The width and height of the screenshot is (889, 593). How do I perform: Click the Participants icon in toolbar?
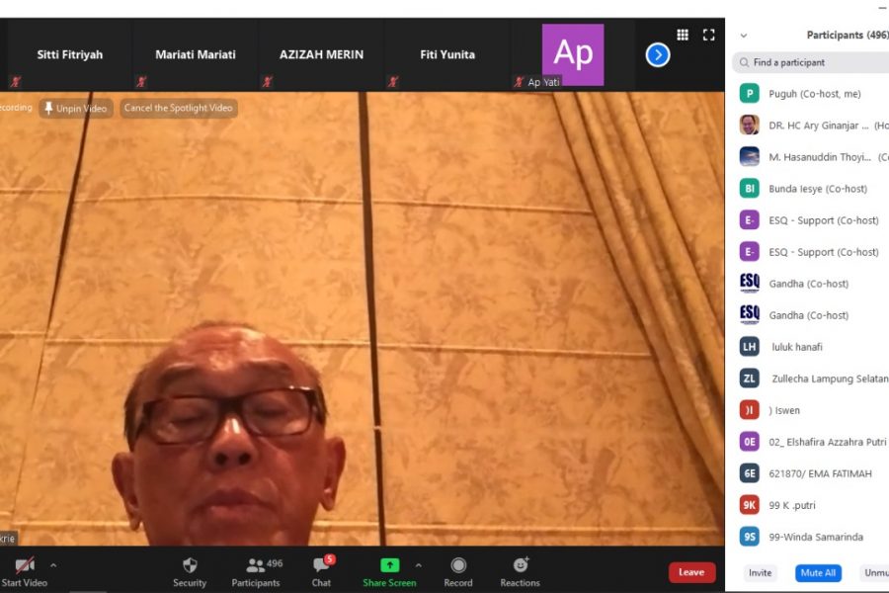257,566
